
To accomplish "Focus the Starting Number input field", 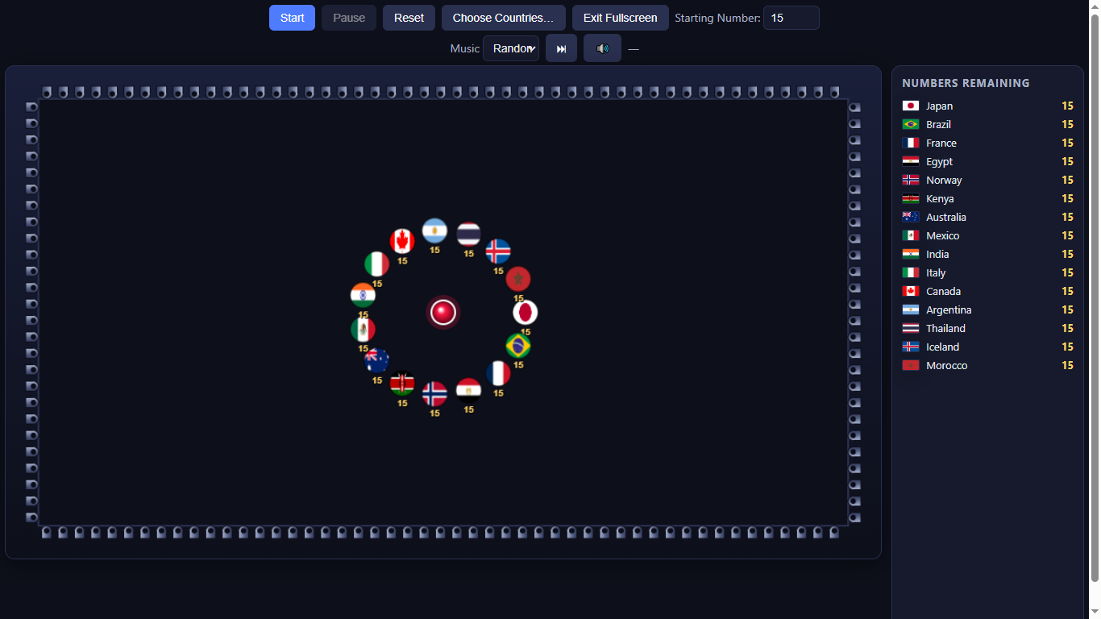I will tap(791, 18).
